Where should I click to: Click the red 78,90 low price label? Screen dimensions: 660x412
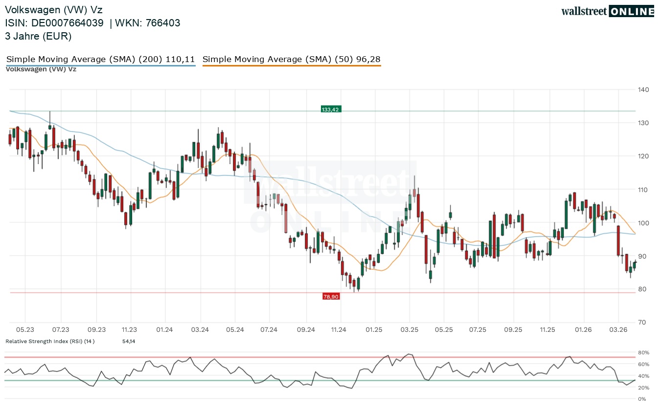pos(331,296)
